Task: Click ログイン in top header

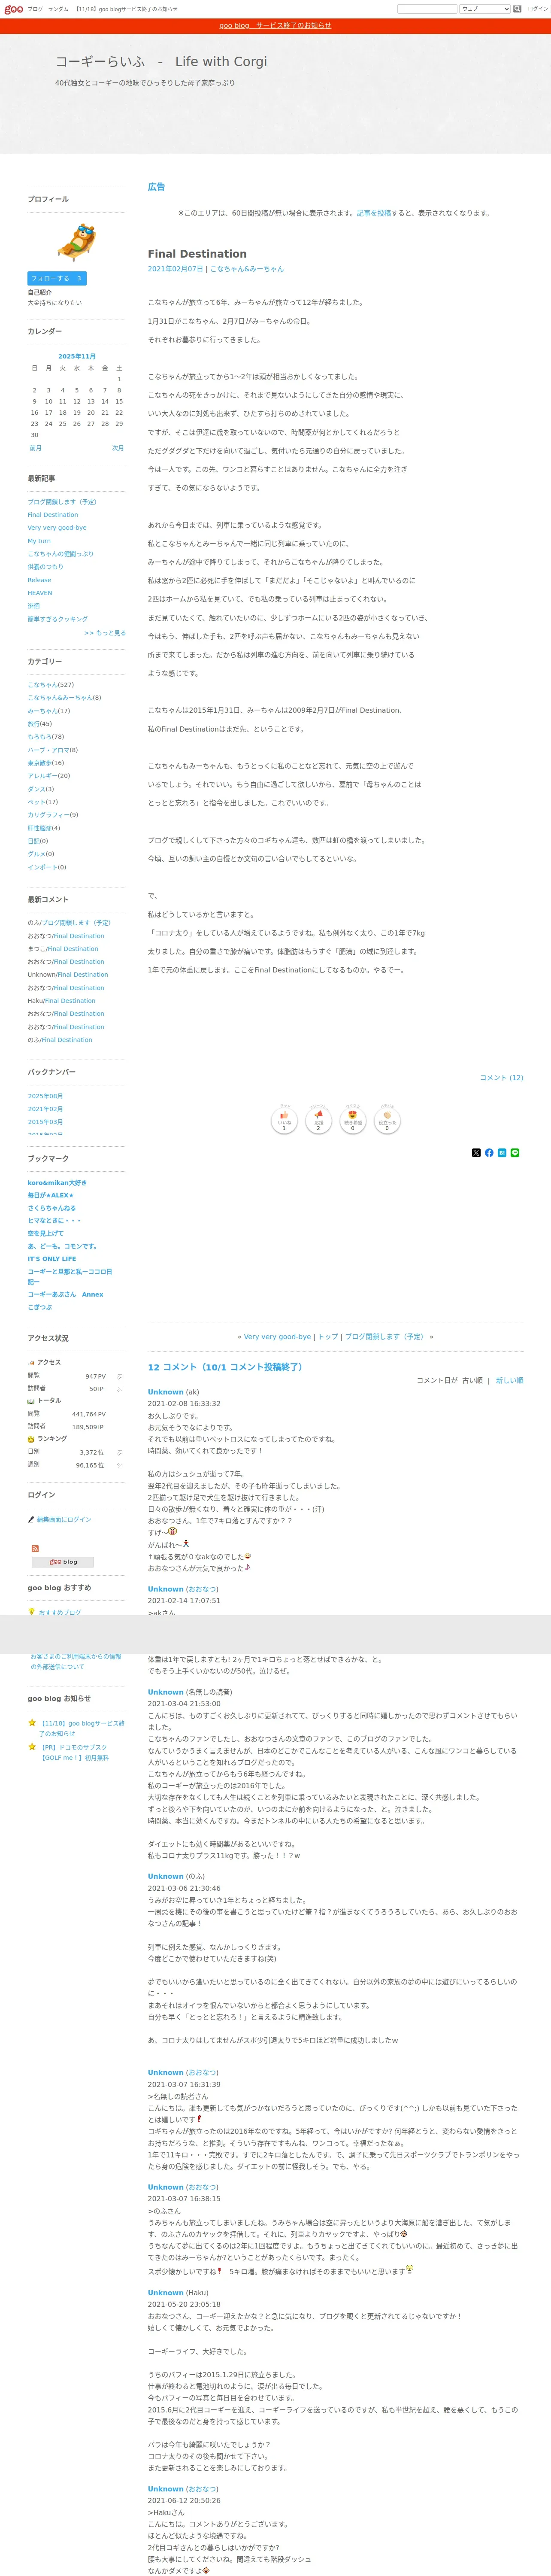Action: [538, 9]
